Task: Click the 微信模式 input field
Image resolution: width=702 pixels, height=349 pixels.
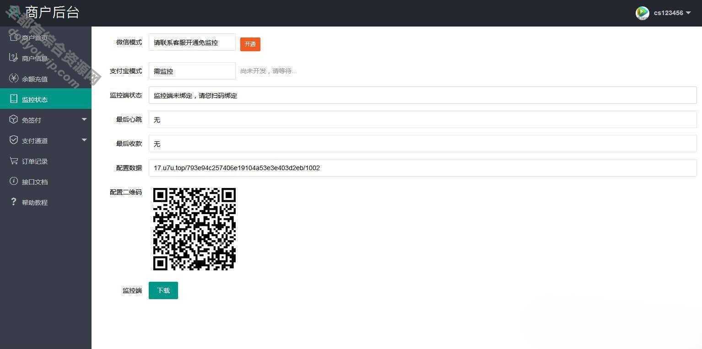Action: click(192, 42)
